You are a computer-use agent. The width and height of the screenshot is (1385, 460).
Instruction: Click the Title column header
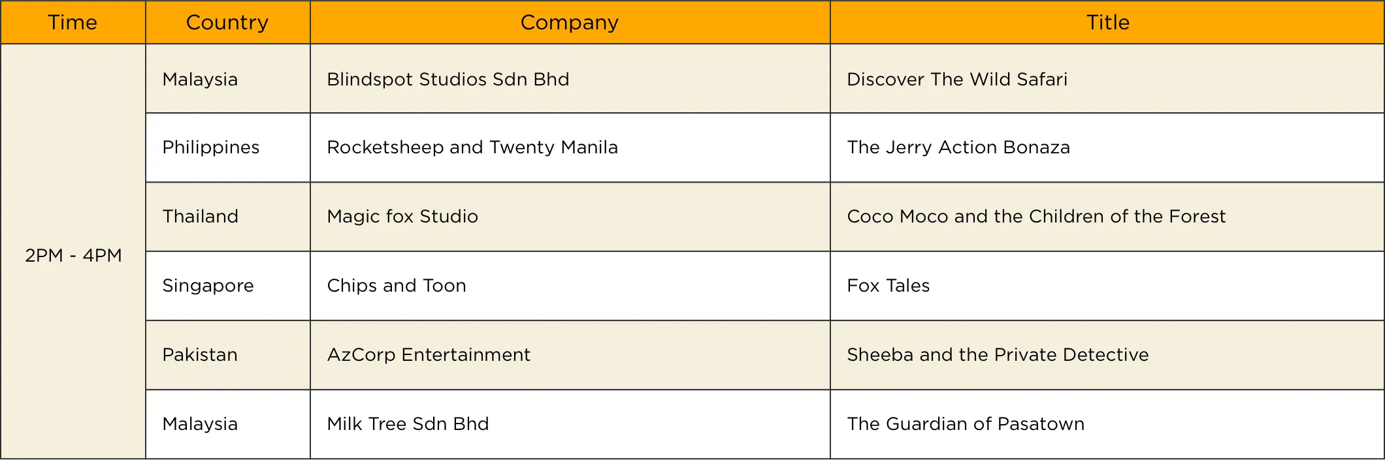tap(1107, 23)
